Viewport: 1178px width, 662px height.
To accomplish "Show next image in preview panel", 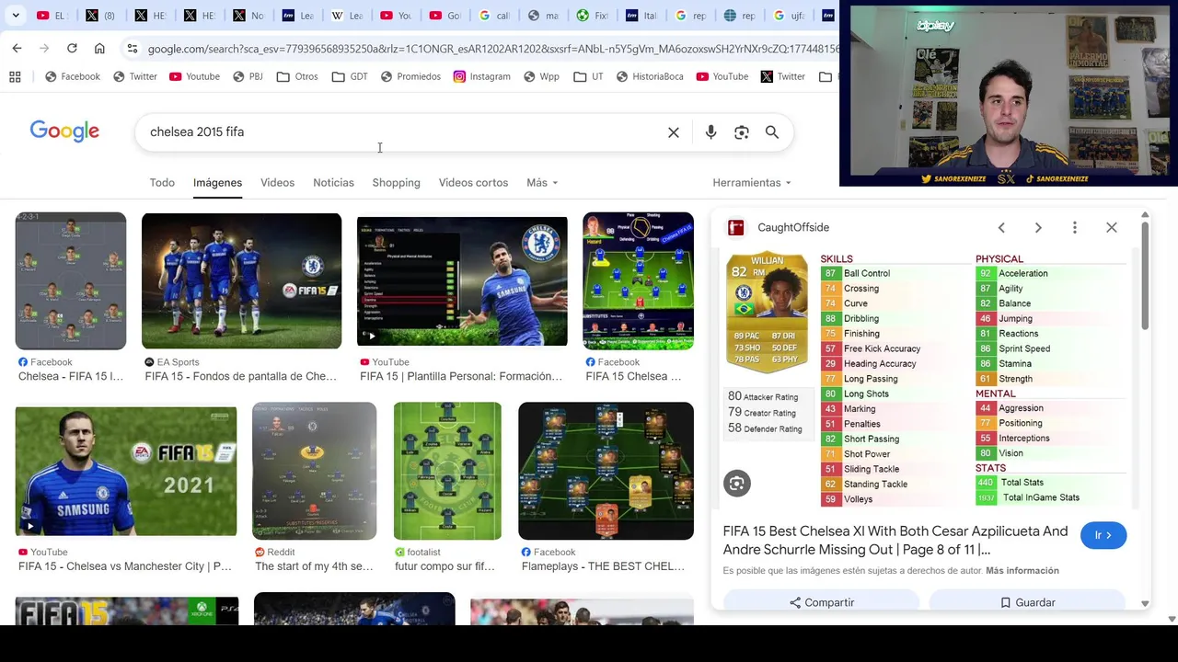I will point(1038,227).
